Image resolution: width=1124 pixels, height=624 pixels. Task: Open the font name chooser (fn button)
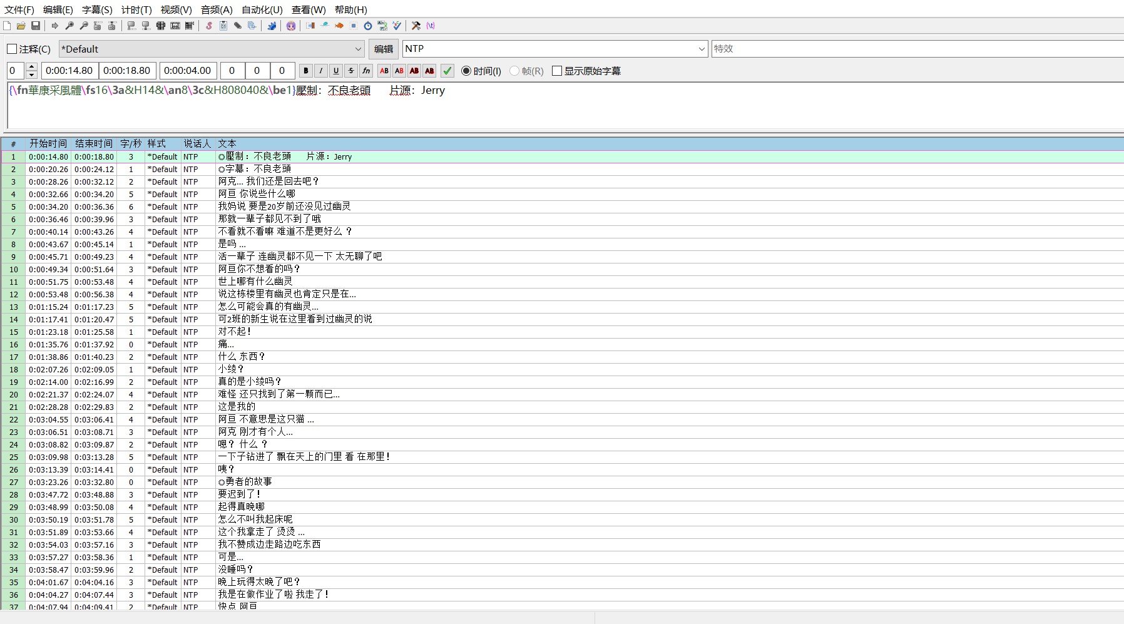[x=366, y=71]
